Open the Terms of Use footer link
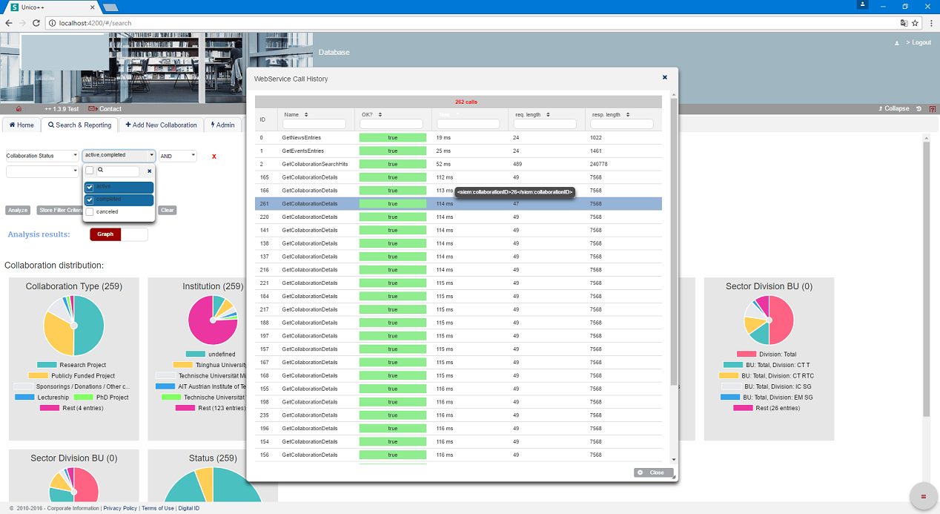The width and height of the screenshot is (940, 514). [x=158, y=509]
